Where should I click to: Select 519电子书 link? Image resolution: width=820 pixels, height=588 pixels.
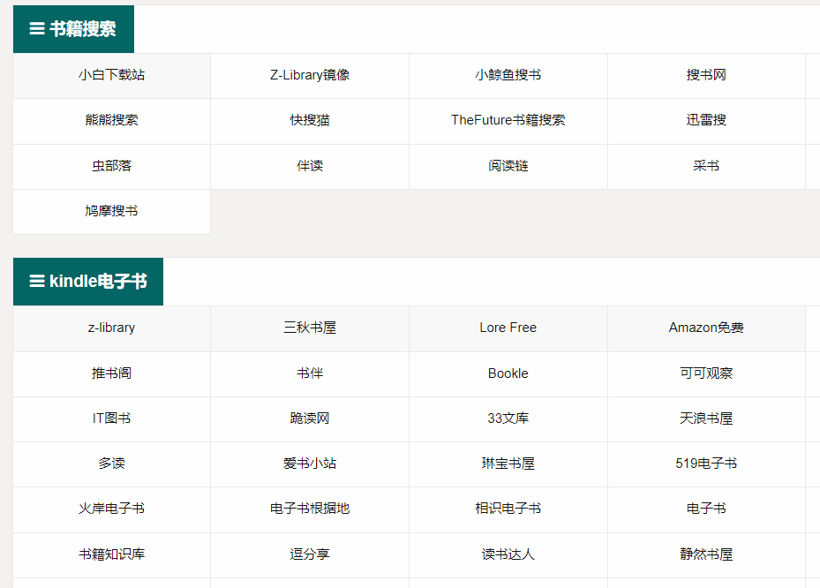pos(706,464)
